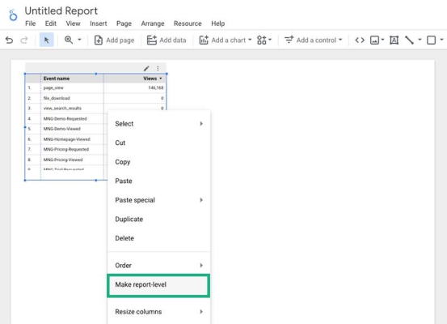The width and height of the screenshot is (447, 324).
Task: Click the URL embed code icon
Action: (360, 40)
